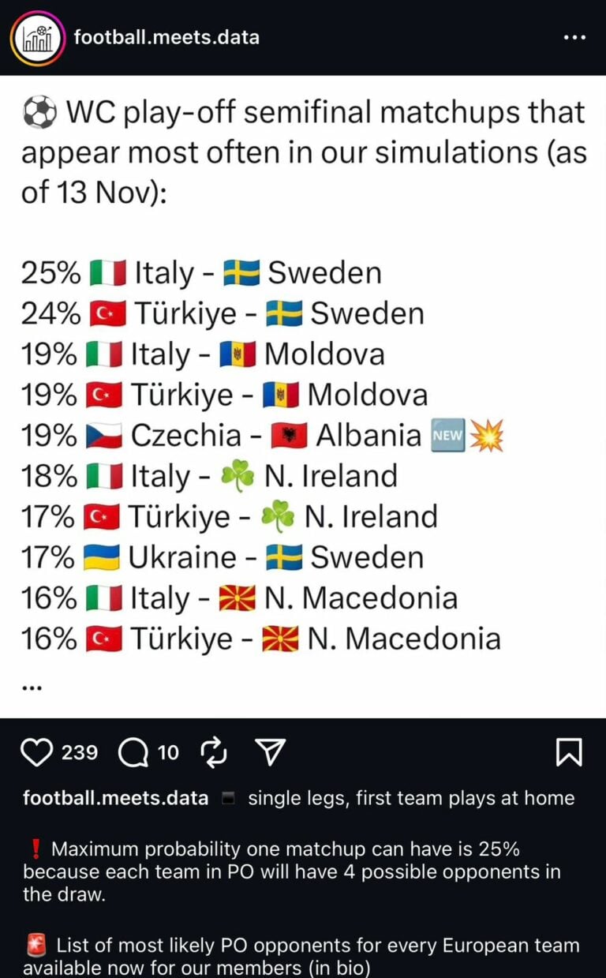
Task: Like the post with heart icon
Action: 36,752
